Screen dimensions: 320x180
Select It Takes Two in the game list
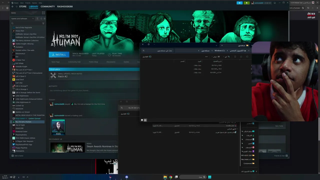click(28, 60)
